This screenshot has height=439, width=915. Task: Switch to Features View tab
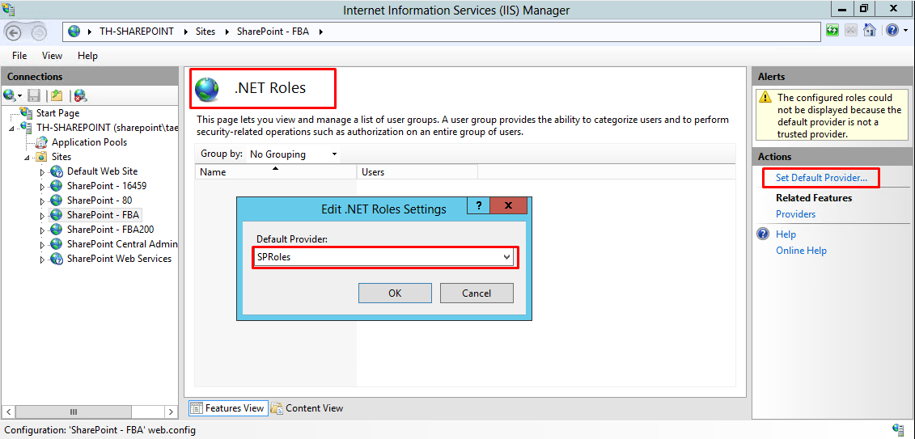tap(227, 408)
